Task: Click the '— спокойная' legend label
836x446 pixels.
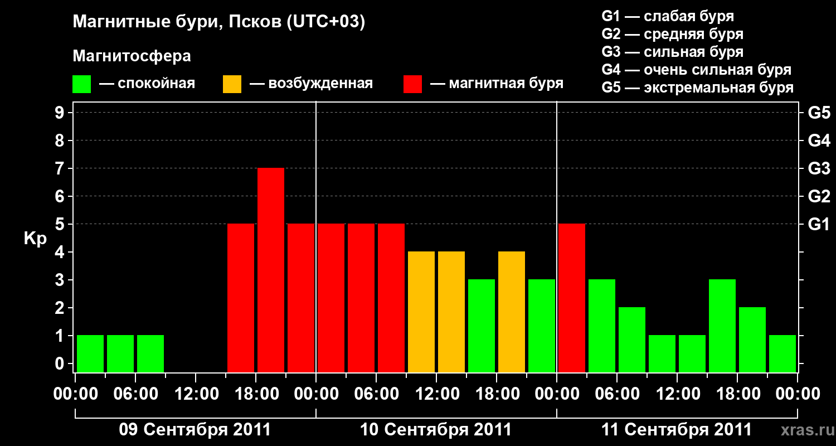Action: point(147,84)
